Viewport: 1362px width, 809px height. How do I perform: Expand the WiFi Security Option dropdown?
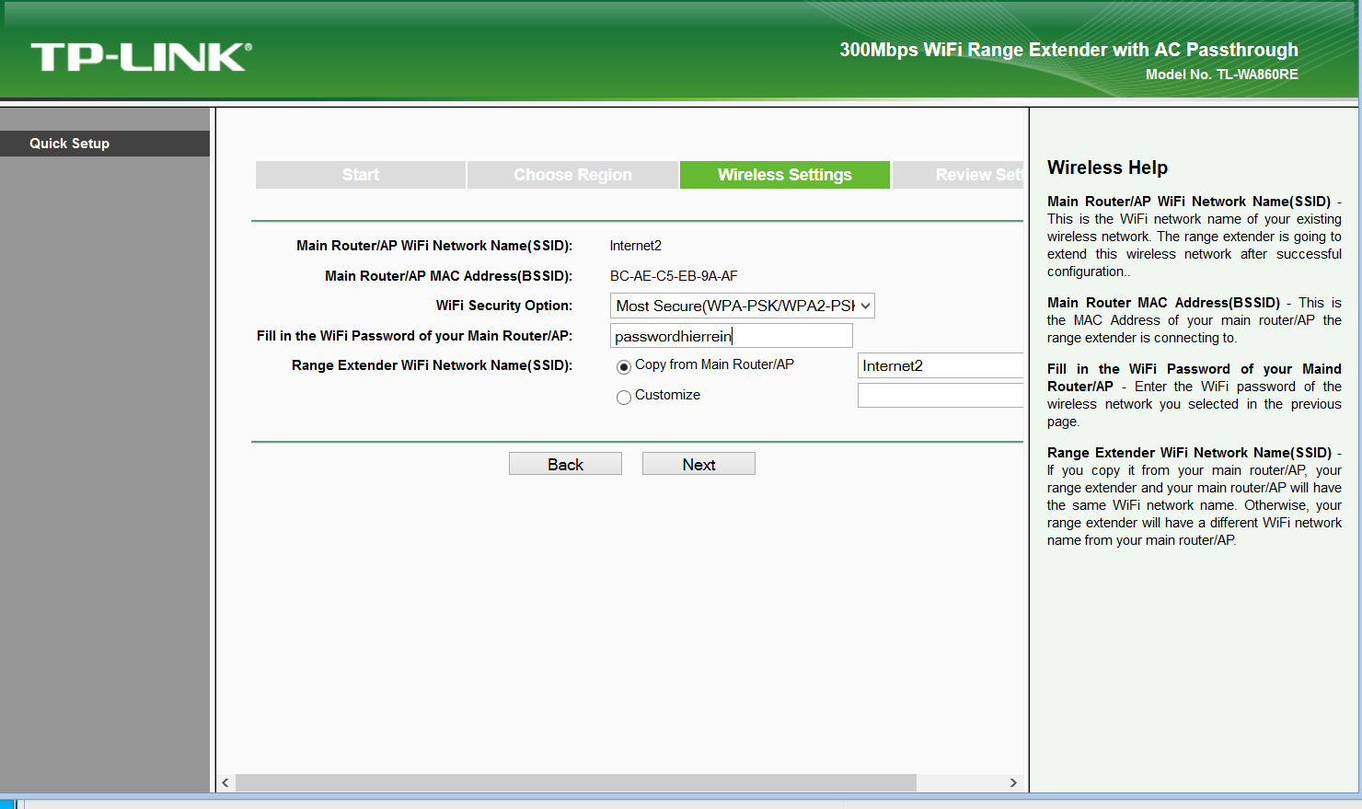pyautogui.click(x=743, y=306)
